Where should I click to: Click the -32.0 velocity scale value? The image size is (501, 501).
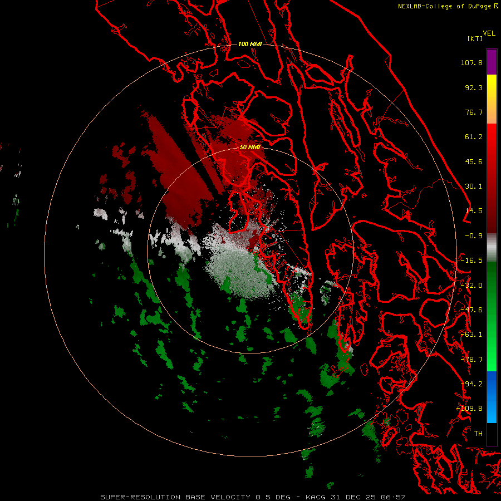coord(471,286)
